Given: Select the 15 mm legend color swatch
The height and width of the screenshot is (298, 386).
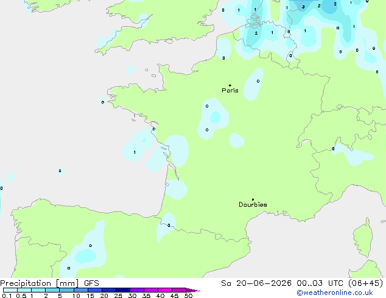Looking at the screenshot, I should pos(94,290).
